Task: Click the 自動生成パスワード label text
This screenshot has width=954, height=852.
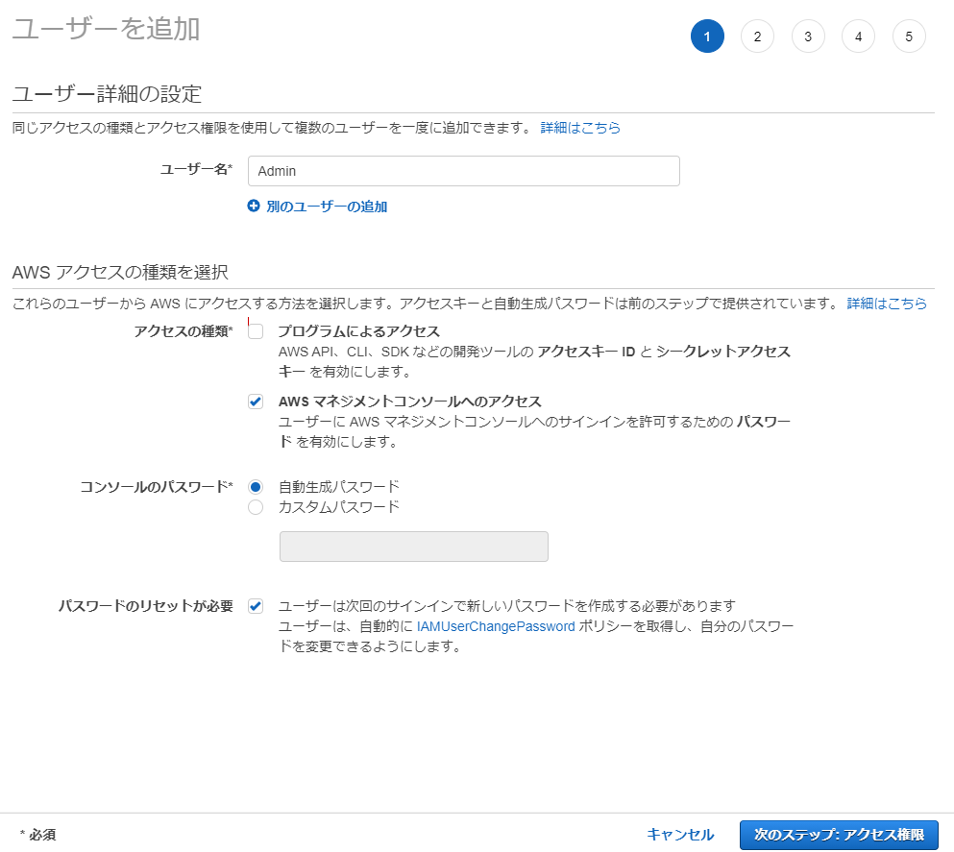Action: click(x=339, y=487)
